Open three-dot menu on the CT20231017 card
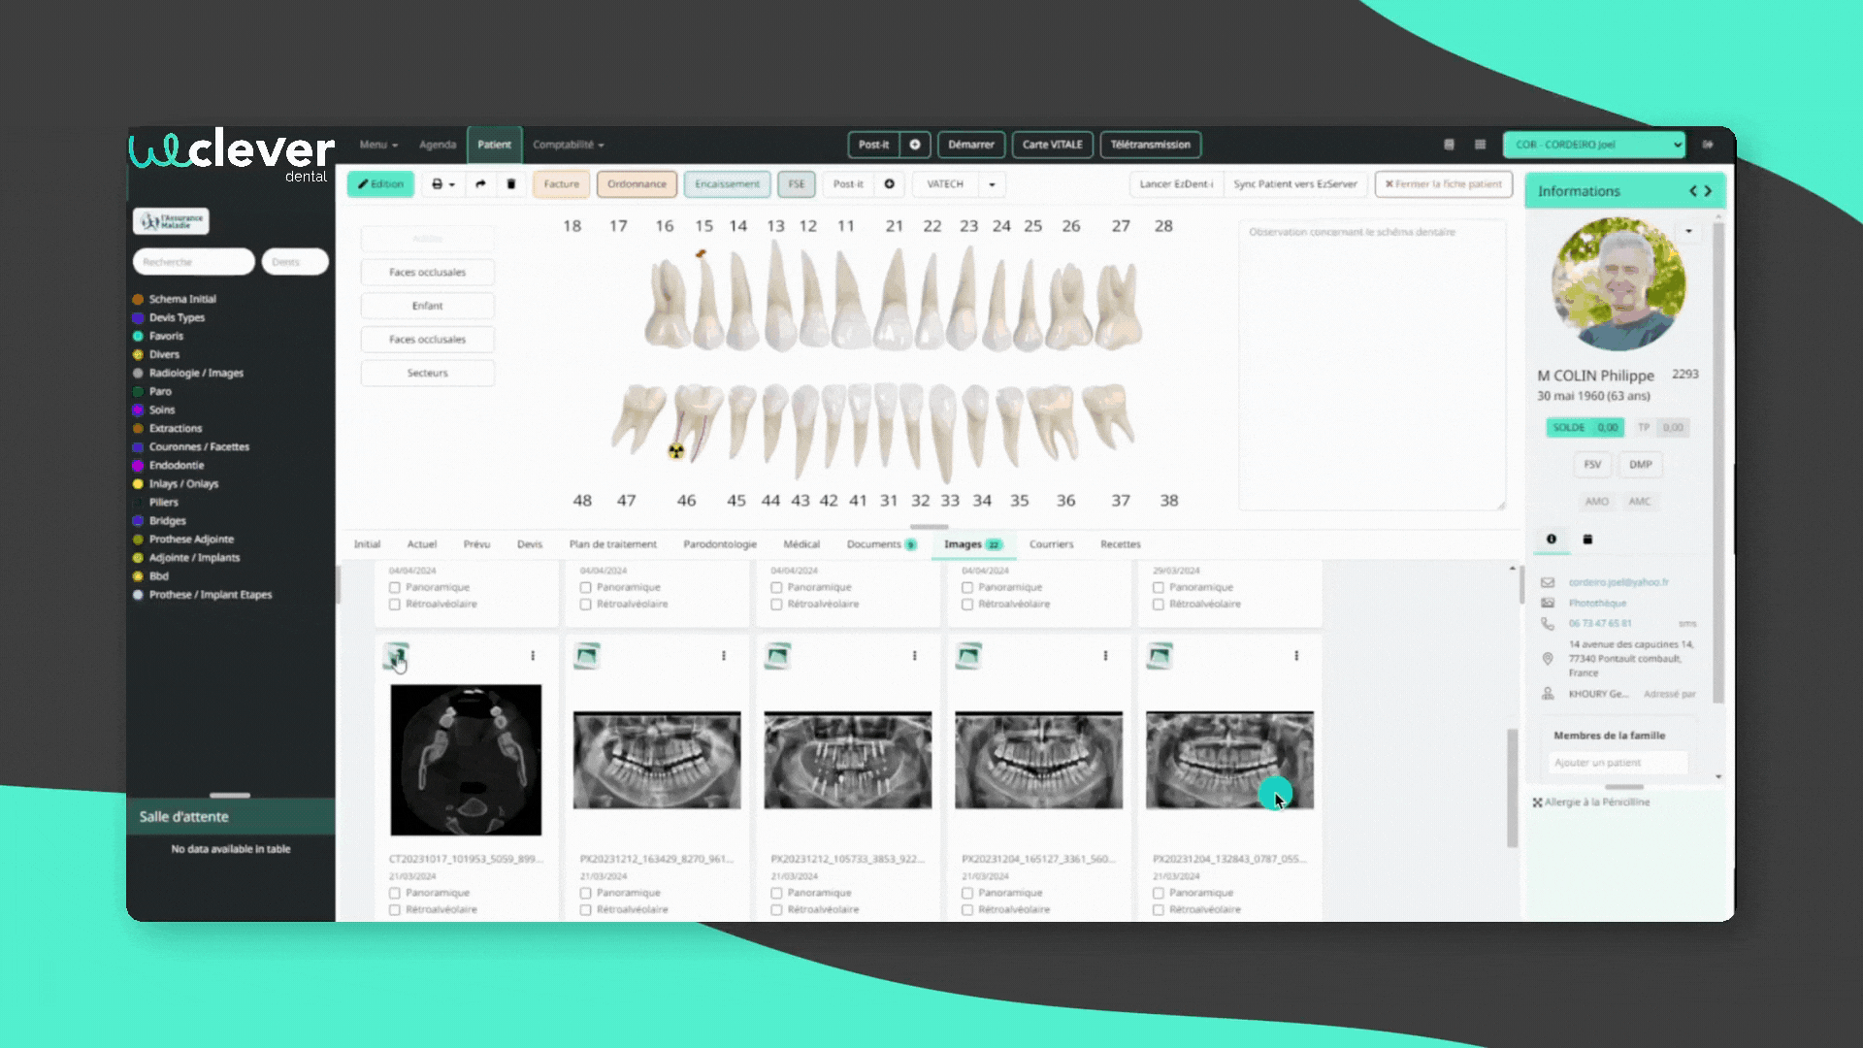Screen dimensions: 1863x1048 (533, 656)
